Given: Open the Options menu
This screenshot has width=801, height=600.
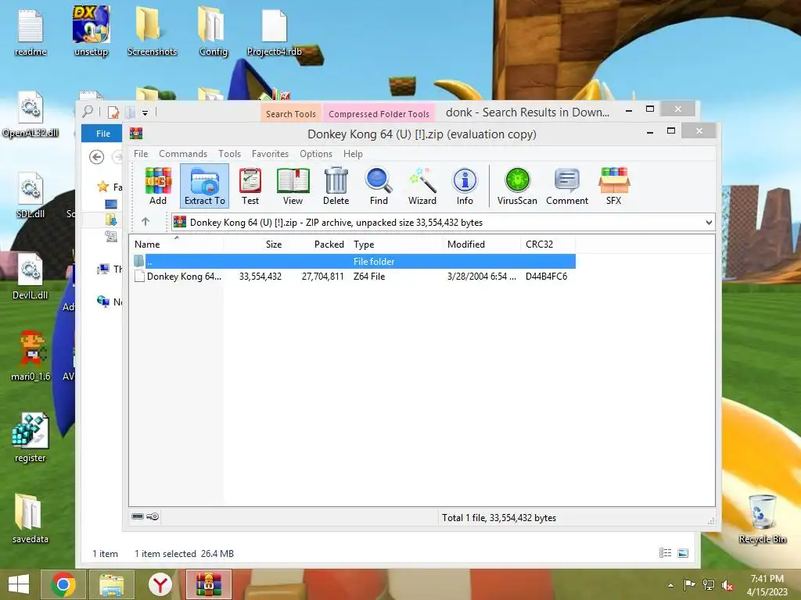Looking at the screenshot, I should point(316,154).
